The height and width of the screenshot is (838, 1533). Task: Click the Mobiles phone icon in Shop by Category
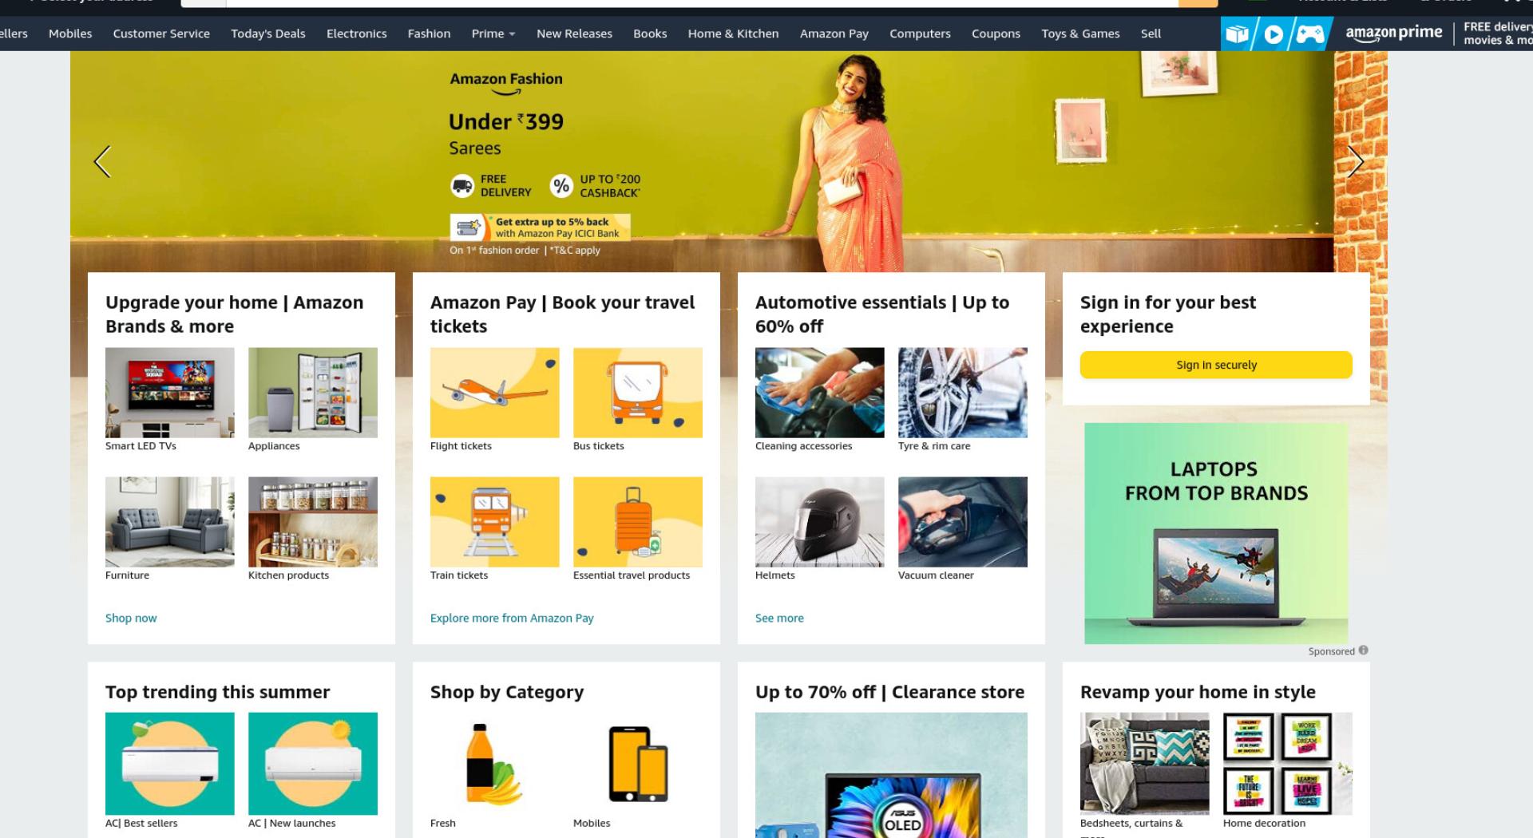(637, 764)
